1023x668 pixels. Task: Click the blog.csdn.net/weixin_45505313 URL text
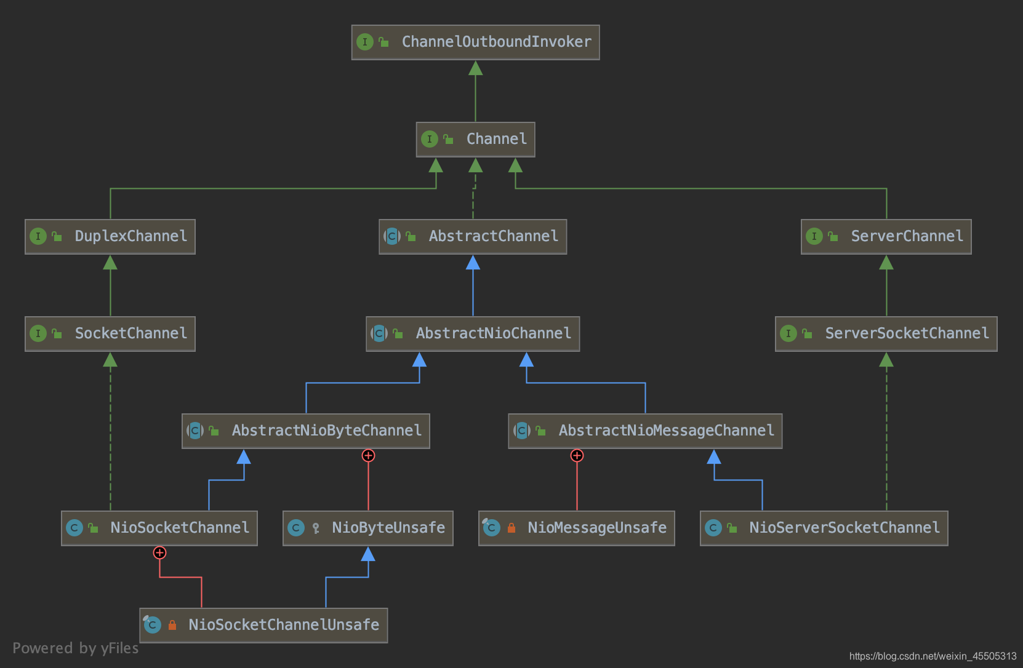(933, 656)
